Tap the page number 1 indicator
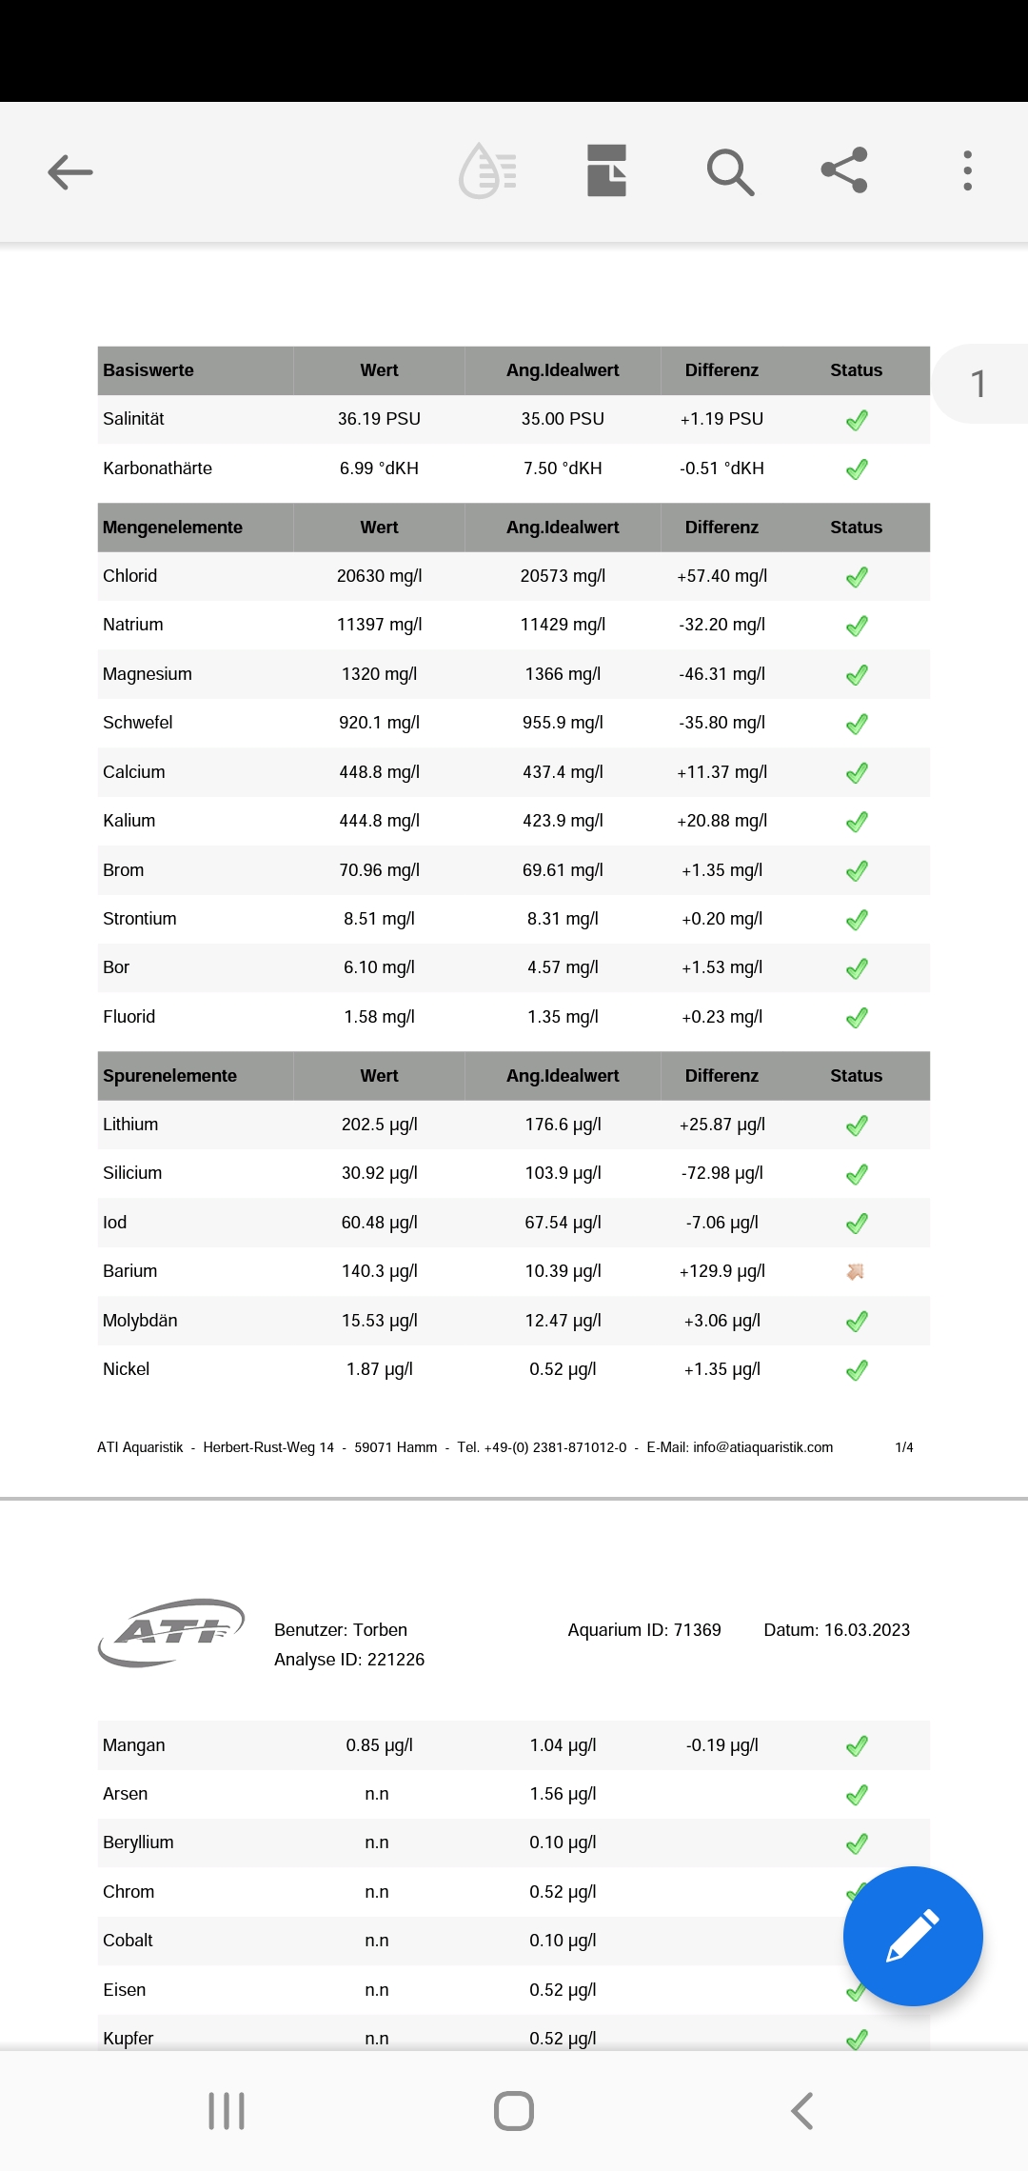This screenshot has width=1028, height=2171. click(979, 384)
